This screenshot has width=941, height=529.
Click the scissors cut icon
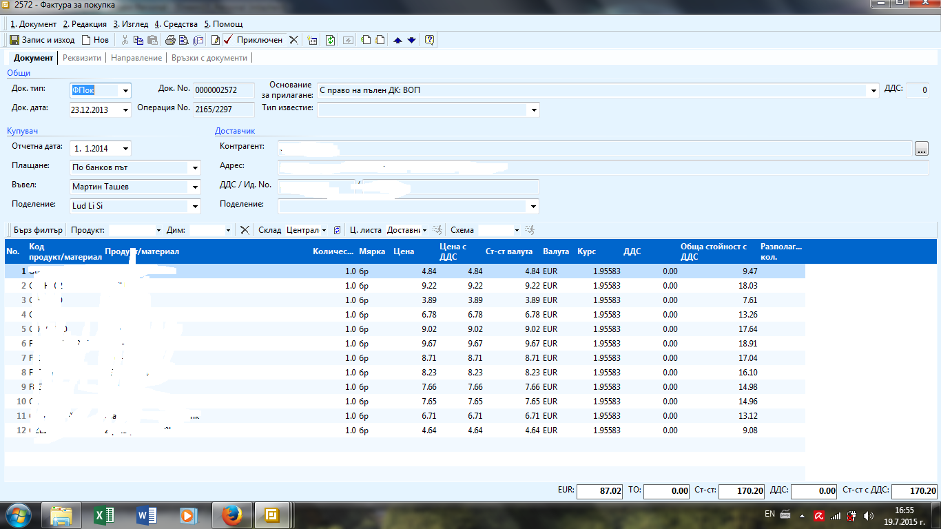click(x=125, y=40)
